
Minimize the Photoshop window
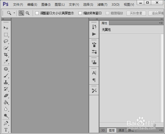pos(141,3)
